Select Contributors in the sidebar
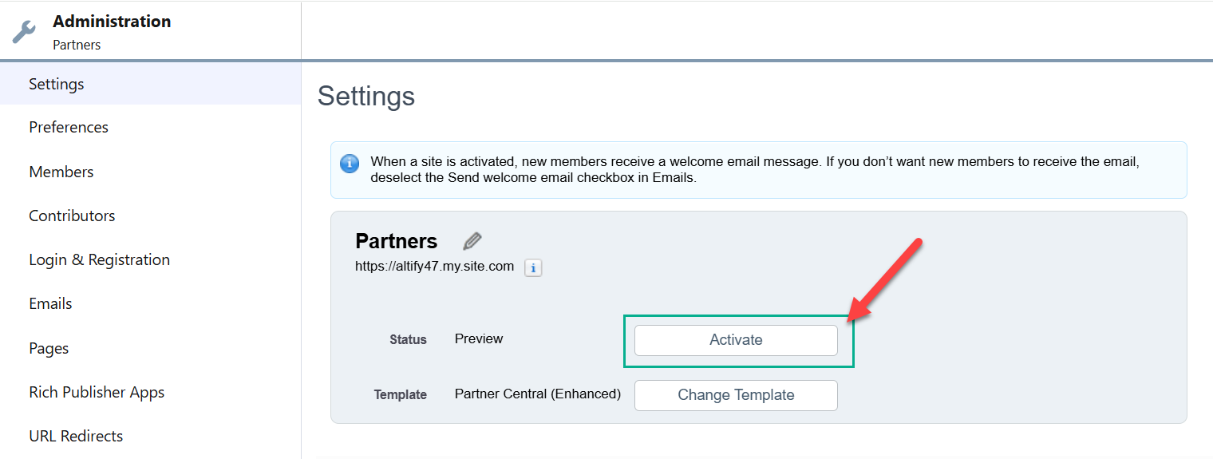The height and width of the screenshot is (459, 1213). coord(72,216)
